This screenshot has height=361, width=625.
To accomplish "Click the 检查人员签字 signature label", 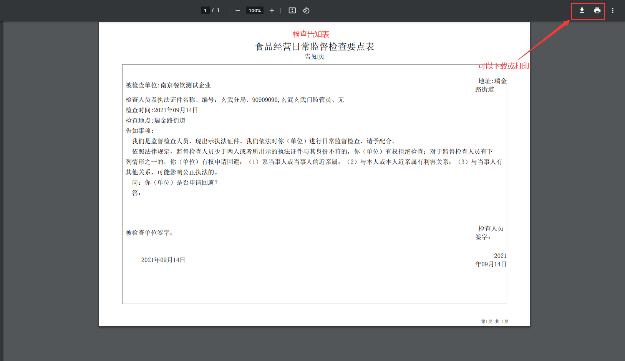I will point(490,233).
